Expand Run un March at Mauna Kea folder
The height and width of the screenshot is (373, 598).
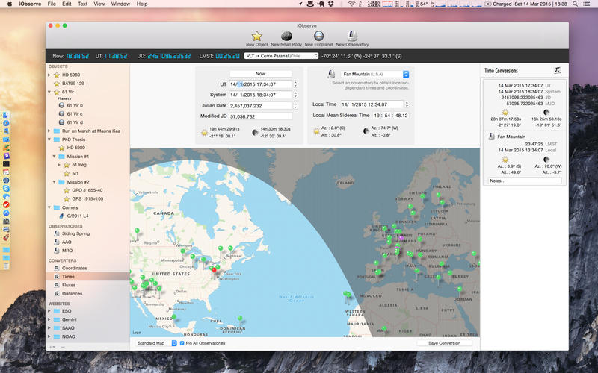click(x=49, y=131)
